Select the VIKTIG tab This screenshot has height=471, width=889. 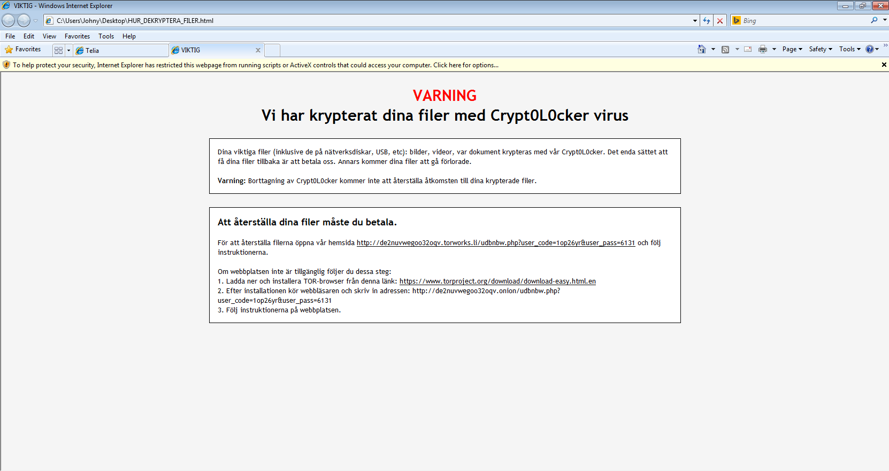[x=217, y=50]
